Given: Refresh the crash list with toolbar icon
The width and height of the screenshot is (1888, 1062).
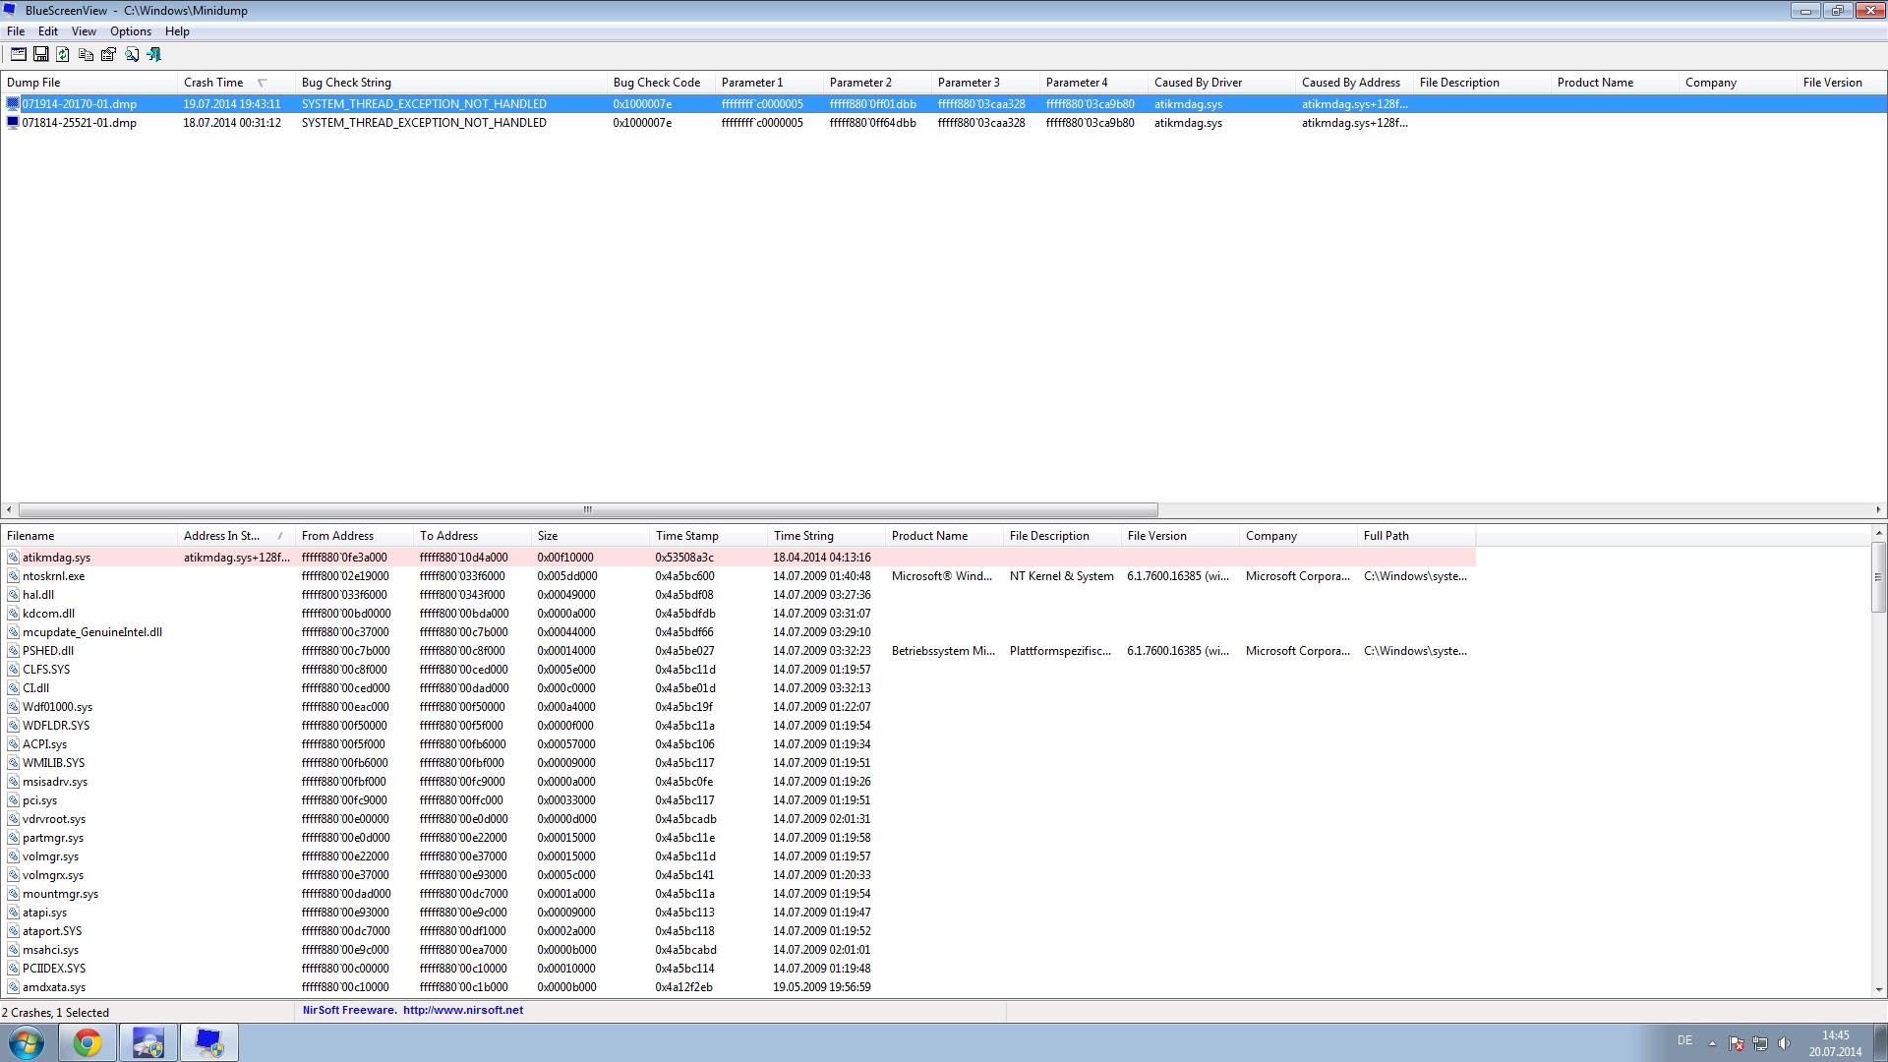Looking at the screenshot, I should tap(63, 54).
